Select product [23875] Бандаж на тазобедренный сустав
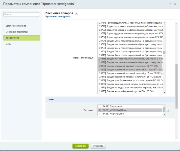The width and height of the screenshot is (180, 151). pyautogui.click(x=130, y=91)
